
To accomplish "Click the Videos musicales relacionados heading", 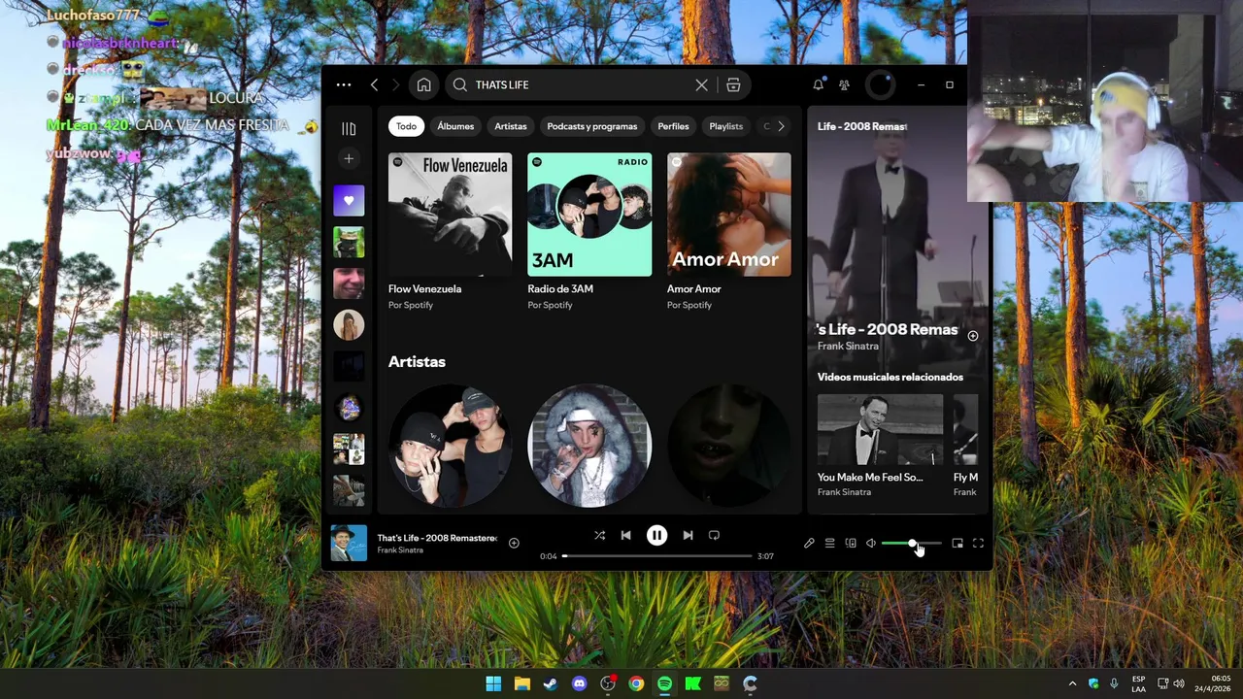I will pos(890,377).
